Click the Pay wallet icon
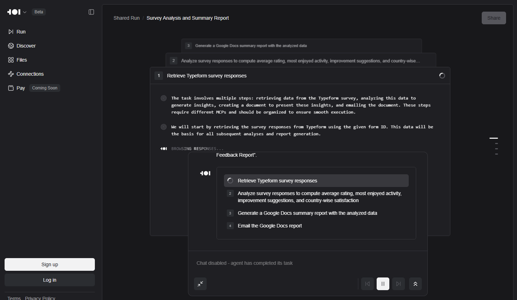The height and width of the screenshot is (300, 517). 11,88
